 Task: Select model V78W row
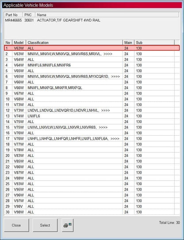(92, 150)
